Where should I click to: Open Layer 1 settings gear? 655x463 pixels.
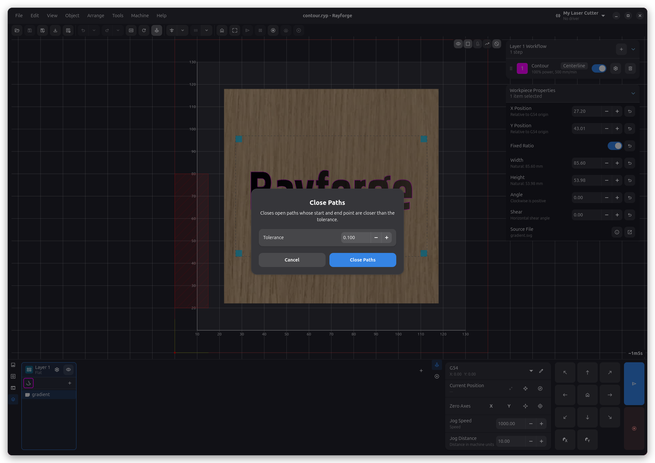[57, 370]
